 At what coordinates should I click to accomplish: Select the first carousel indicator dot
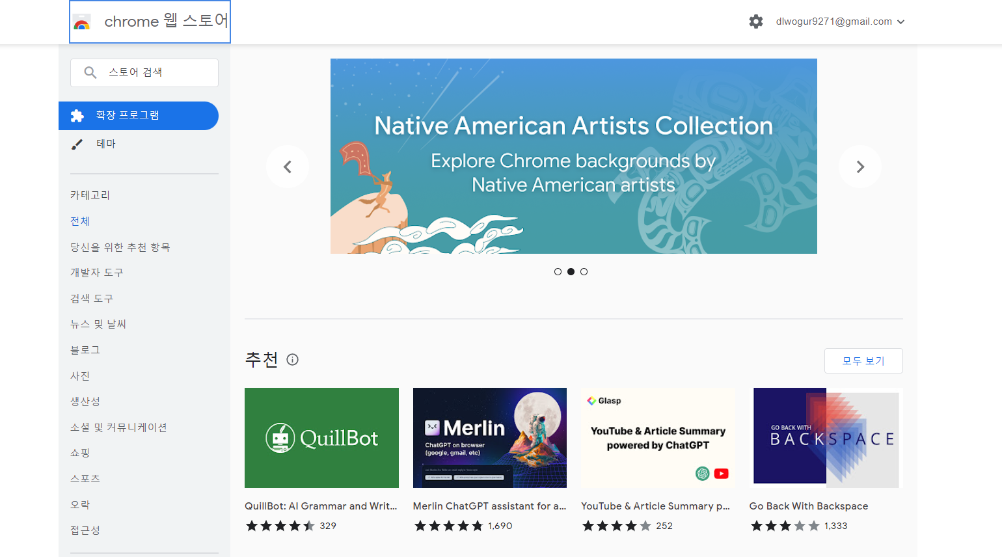[x=558, y=272]
